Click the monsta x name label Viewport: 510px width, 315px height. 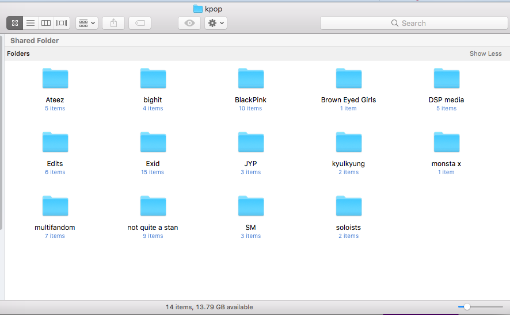pyautogui.click(x=446, y=164)
